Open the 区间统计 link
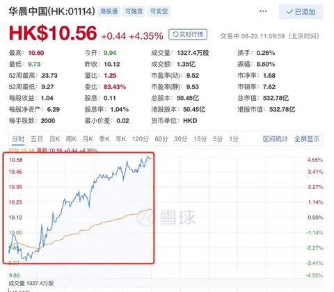Screen dimensions: 334x292 click(x=276, y=139)
